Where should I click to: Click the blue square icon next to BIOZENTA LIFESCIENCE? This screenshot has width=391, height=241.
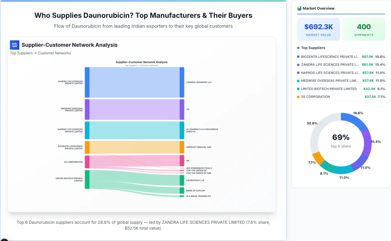(298, 57)
